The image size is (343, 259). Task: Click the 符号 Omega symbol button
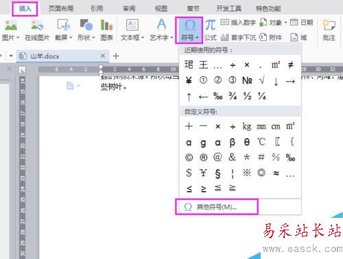189,30
